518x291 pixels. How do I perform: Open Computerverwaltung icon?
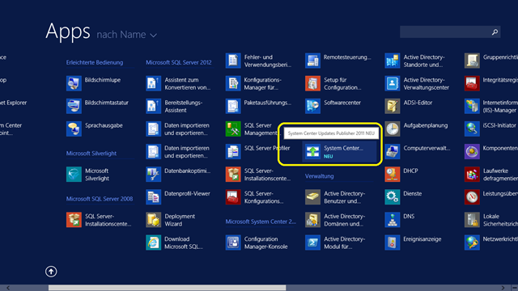pos(392,152)
